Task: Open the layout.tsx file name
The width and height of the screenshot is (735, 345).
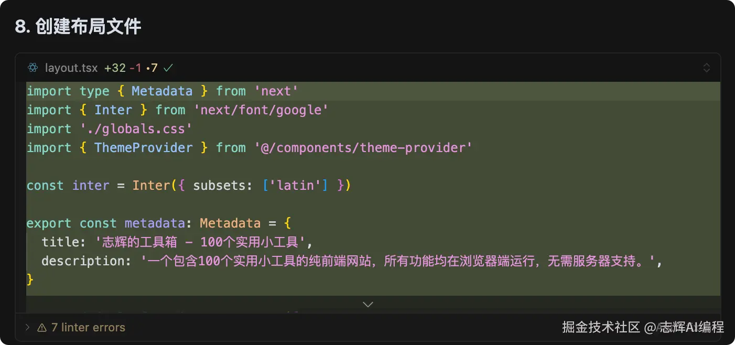Action: 71,68
